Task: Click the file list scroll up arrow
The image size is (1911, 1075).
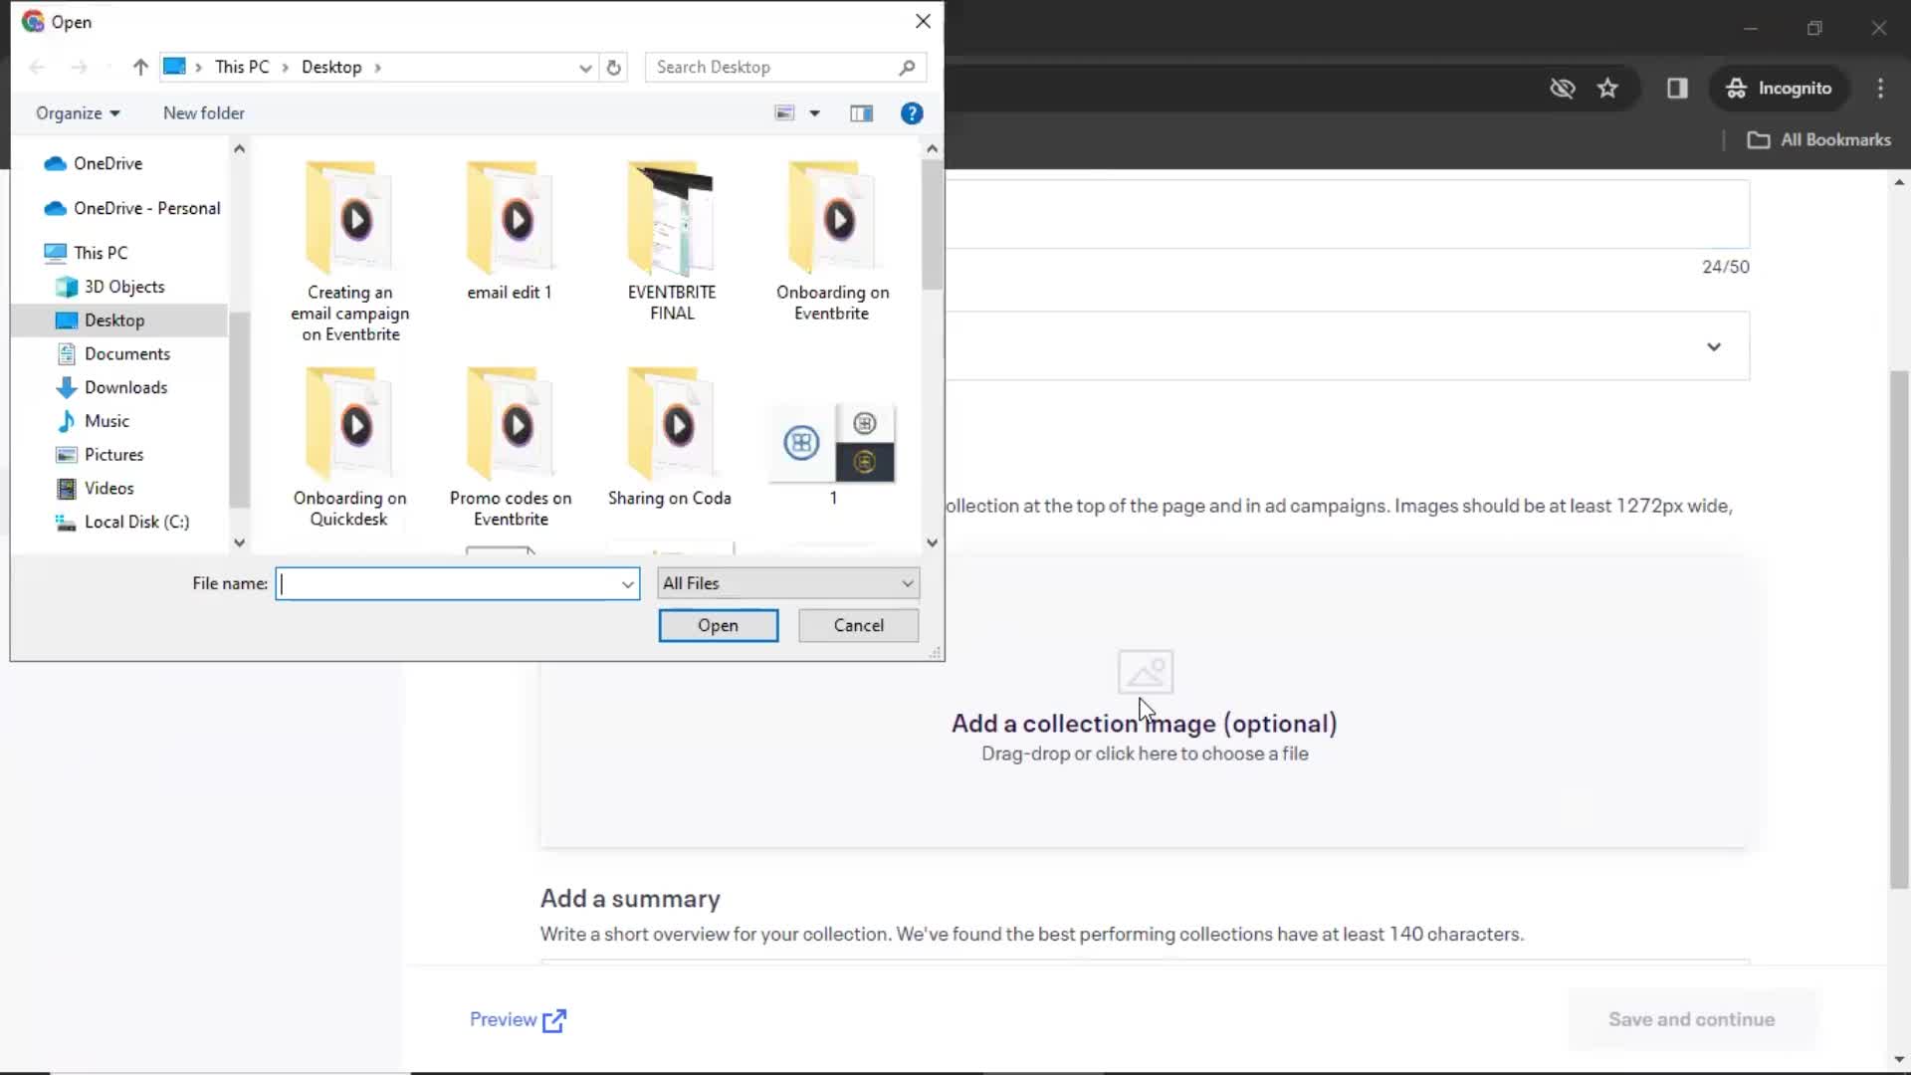Action: tap(932, 148)
